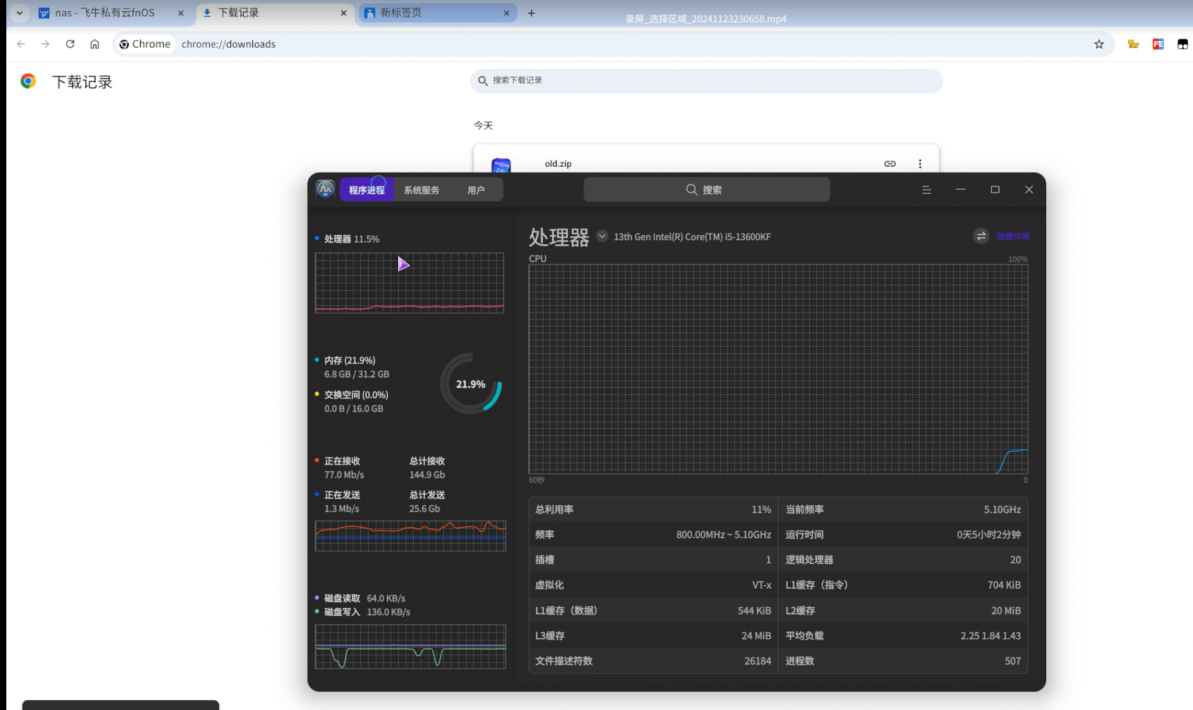This screenshot has width=1193, height=710.
Task: Open the tab search dropdown arrow
Action: point(20,13)
